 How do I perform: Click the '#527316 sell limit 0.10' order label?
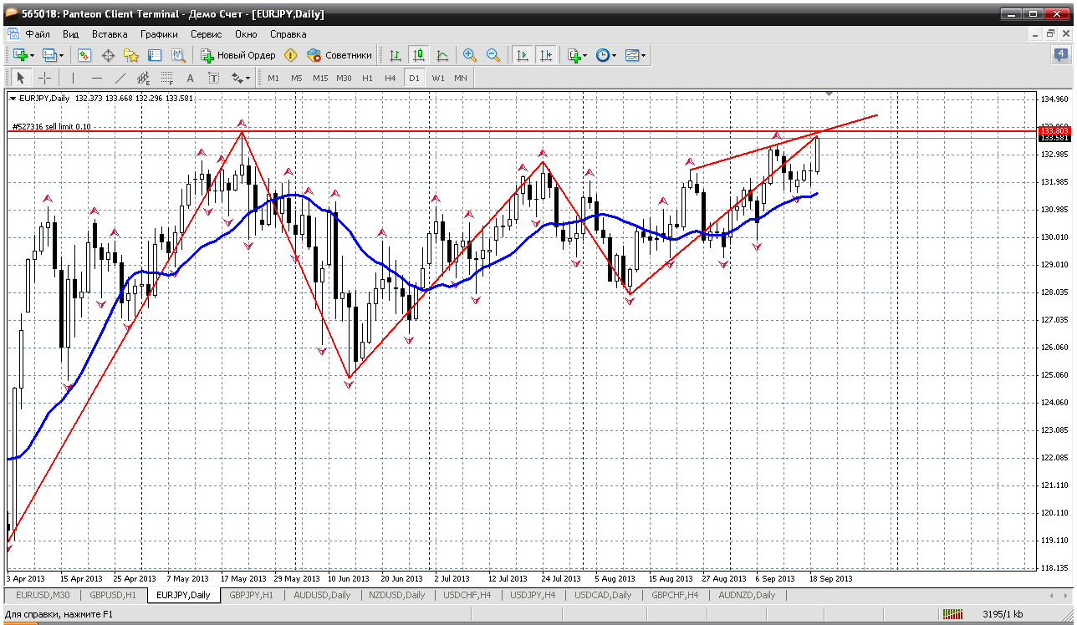point(52,126)
